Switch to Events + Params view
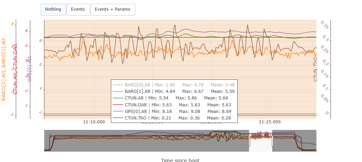The image size is (362, 162). 113,9
